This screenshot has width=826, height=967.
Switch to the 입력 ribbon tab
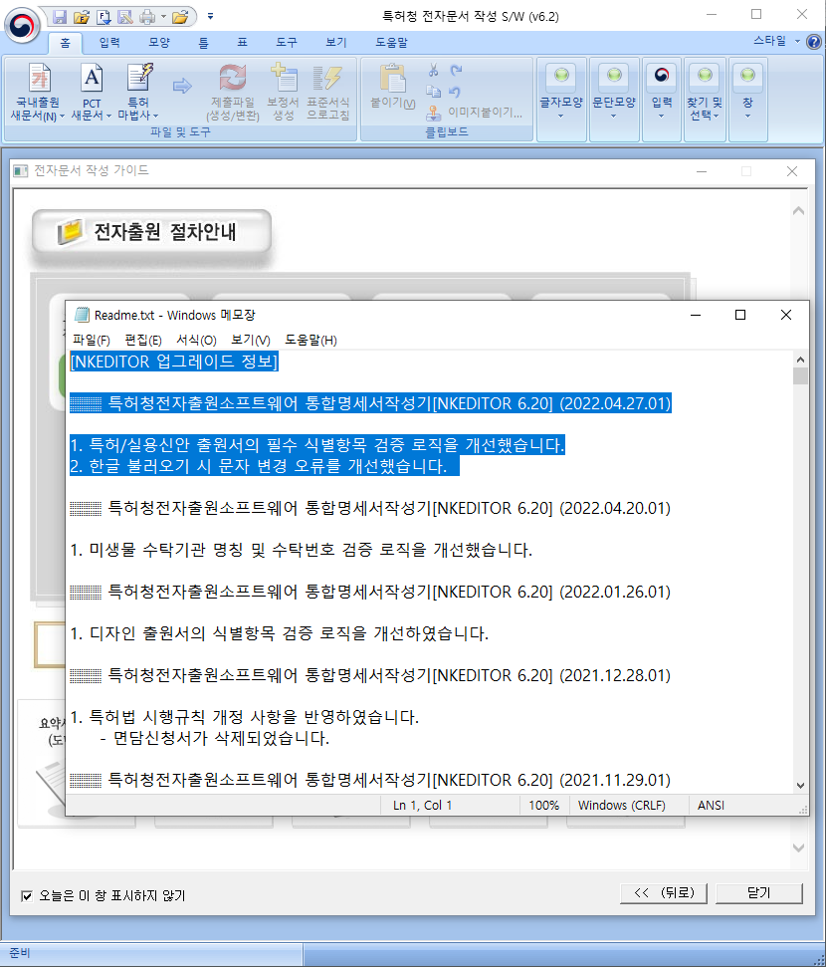(109, 43)
